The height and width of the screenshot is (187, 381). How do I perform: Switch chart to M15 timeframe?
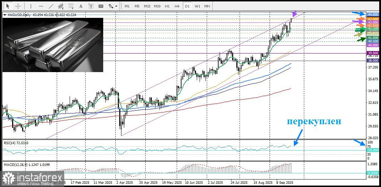click(147, 6)
